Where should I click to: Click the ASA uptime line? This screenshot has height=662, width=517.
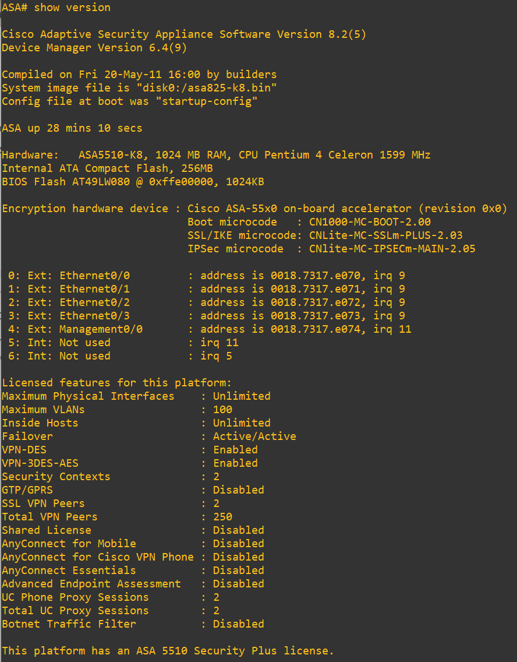click(72, 128)
